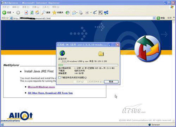
Task: Open the Tools menu in menu bar
Action: tap(46, 7)
